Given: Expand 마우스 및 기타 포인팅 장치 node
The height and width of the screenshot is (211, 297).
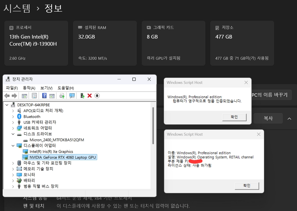Looking at the screenshot, I should click(13, 163).
